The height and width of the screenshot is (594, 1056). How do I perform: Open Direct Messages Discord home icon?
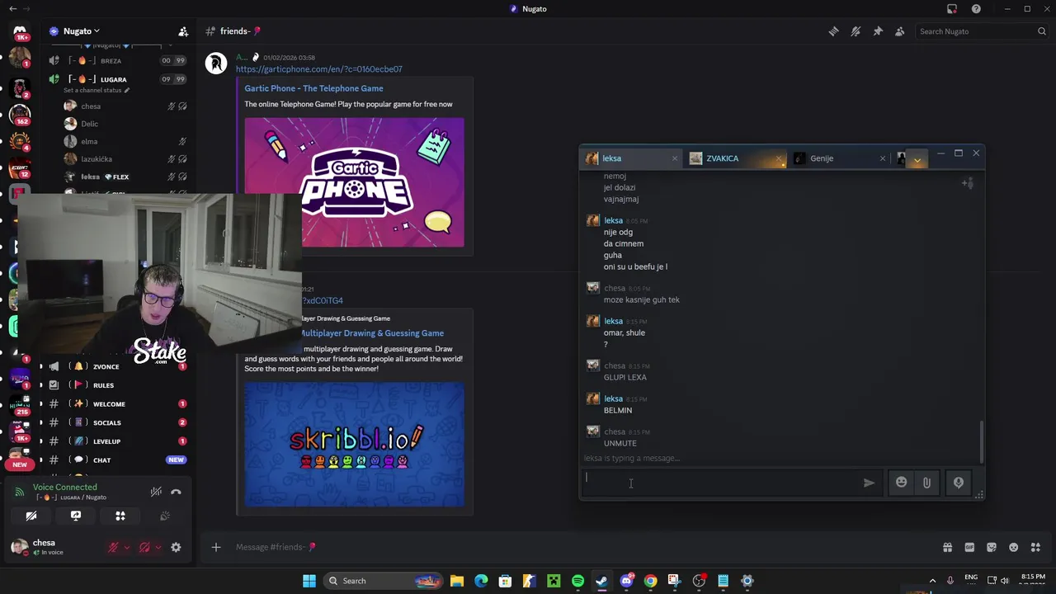(20, 32)
